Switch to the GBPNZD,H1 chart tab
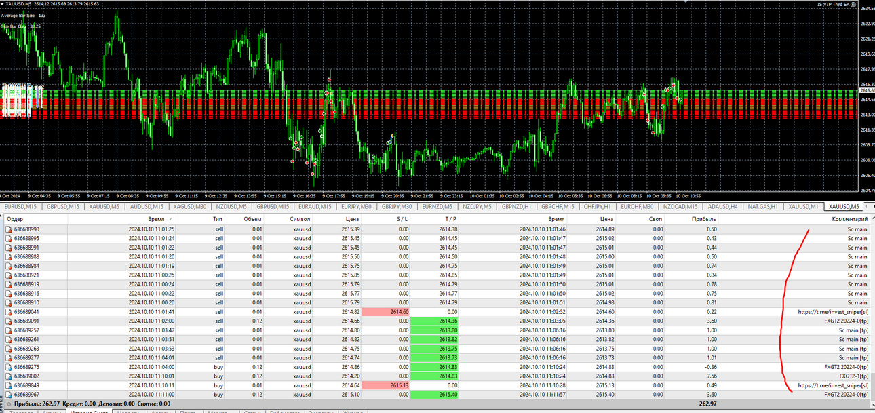875x413 pixels. click(x=518, y=207)
